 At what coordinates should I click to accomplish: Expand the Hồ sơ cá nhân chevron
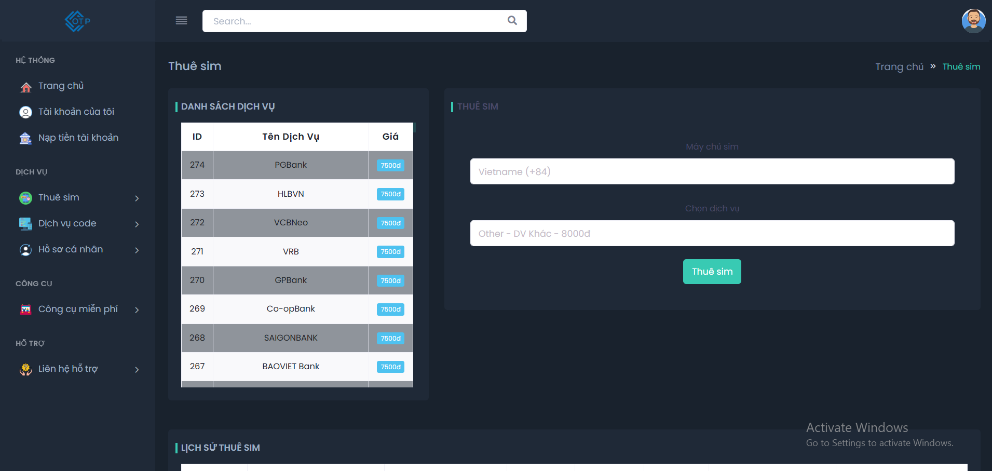[137, 250]
